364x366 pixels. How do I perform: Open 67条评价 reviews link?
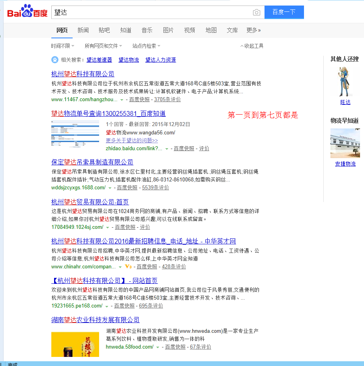point(201,347)
